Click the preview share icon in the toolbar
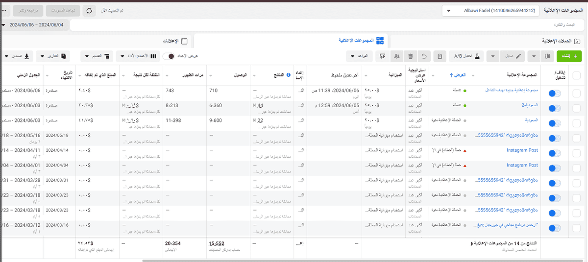Screen dimensions: 588x262 (382, 56)
